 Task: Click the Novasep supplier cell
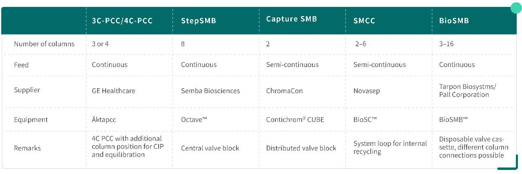point(366,91)
